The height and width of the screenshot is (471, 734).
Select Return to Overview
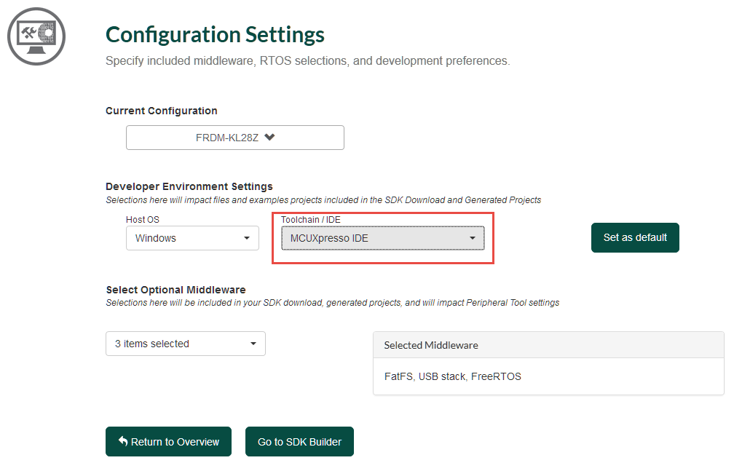[168, 441]
